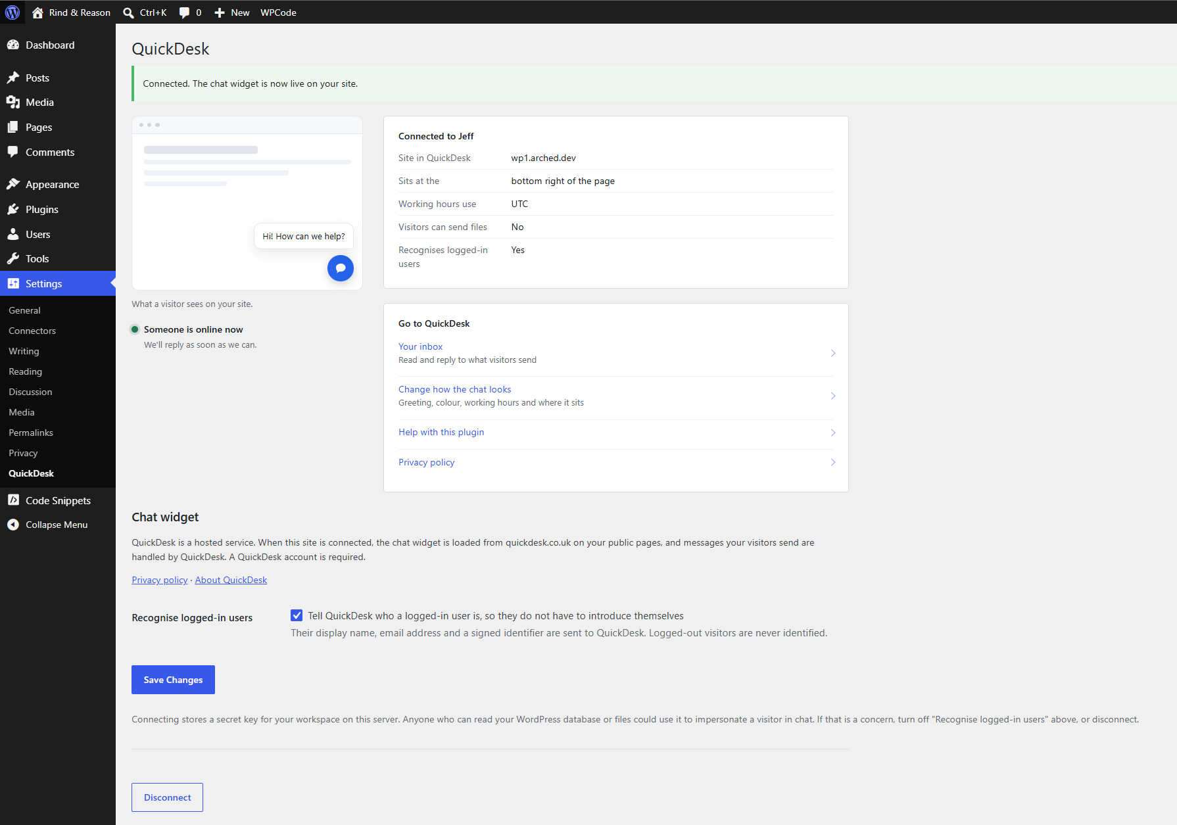Click the Ctrl+K search shortcut label

153,12
